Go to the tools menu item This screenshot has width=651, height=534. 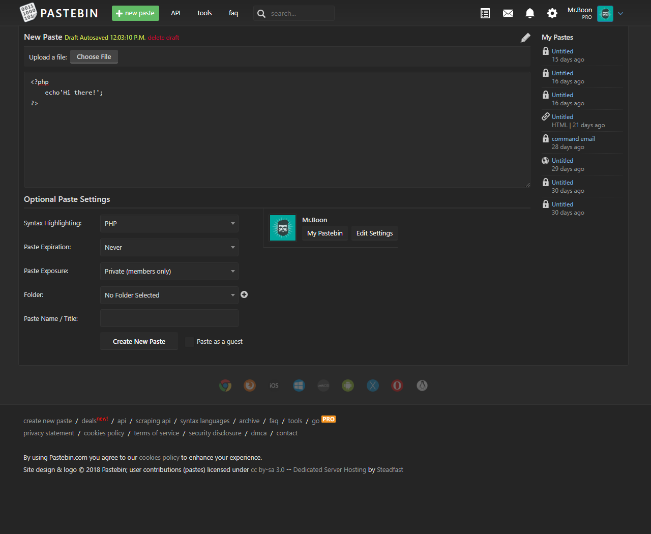coord(204,13)
